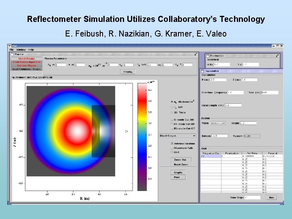Maximize the Fluctuation internal panel
The height and width of the screenshot is (219, 292).
tap(277, 56)
